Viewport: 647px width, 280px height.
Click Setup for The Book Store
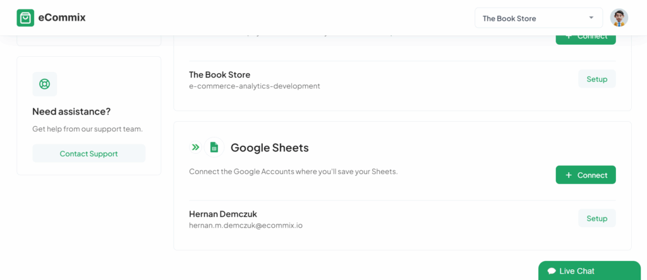596,79
